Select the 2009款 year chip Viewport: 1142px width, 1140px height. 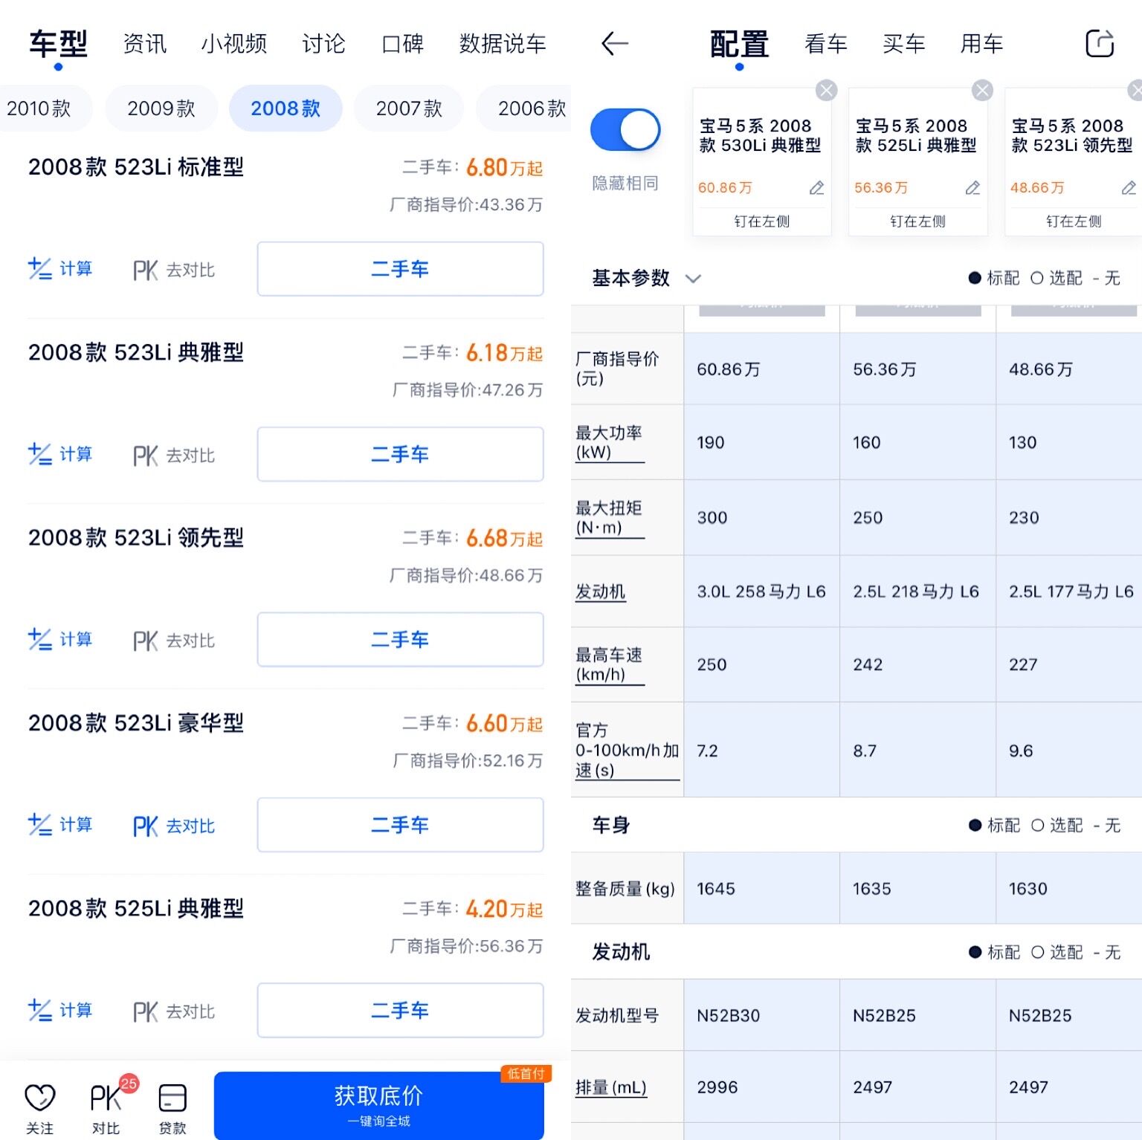pos(161,109)
